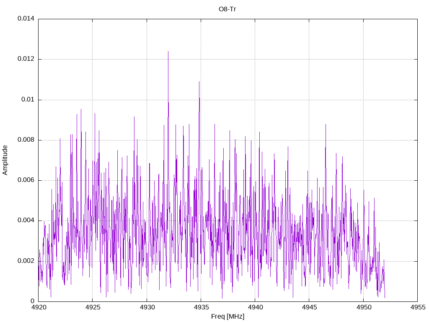Select the 0.006 y-axis tick label
This screenshot has height=322, width=429.
click(26, 180)
